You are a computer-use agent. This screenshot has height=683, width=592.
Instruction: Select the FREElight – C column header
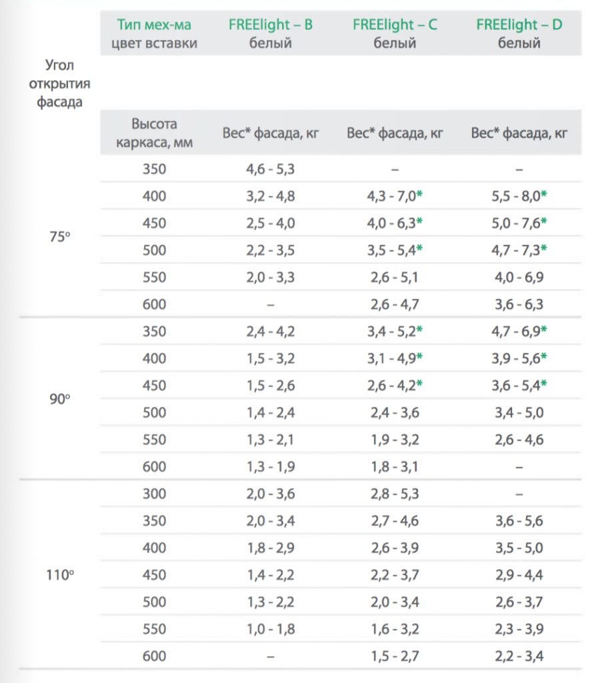(395, 33)
